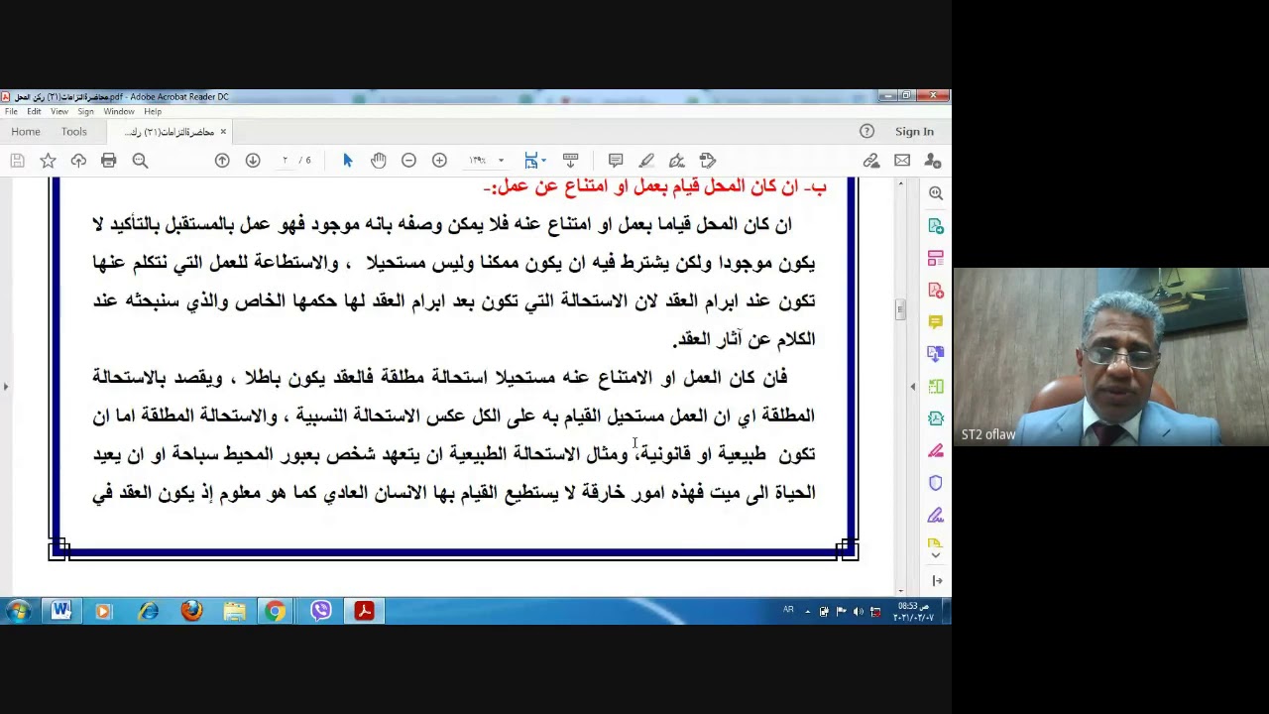This screenshot has width=1269, height=714.
Task: Collapse the right tools pane arrow button
Action: click(937, 581)
